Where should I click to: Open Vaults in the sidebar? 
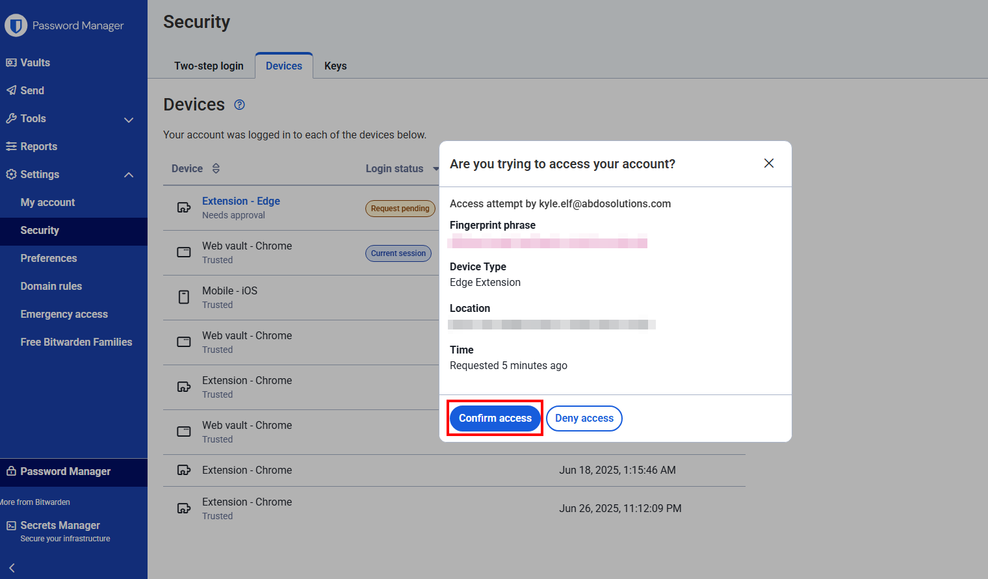[x=35, y=62]
